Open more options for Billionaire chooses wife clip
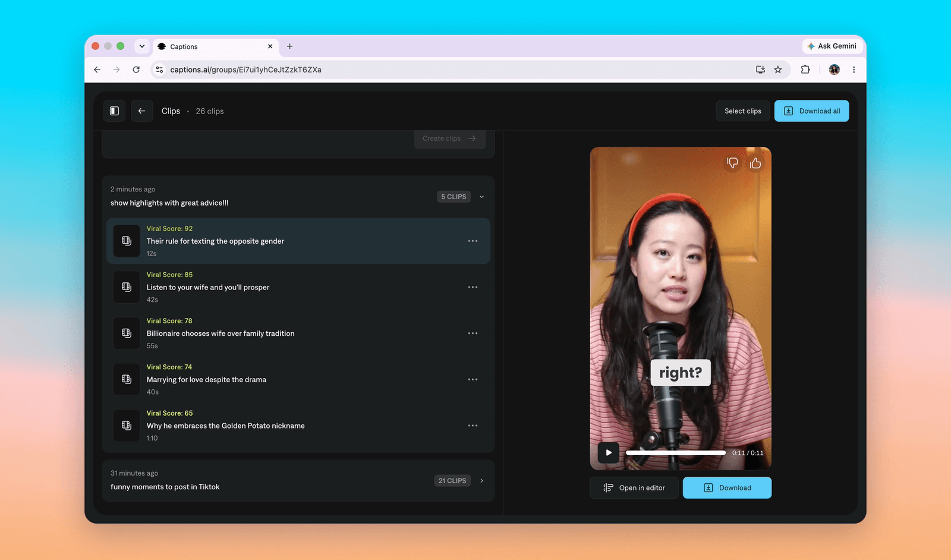951x560 pixels. [x=473, y=334]
